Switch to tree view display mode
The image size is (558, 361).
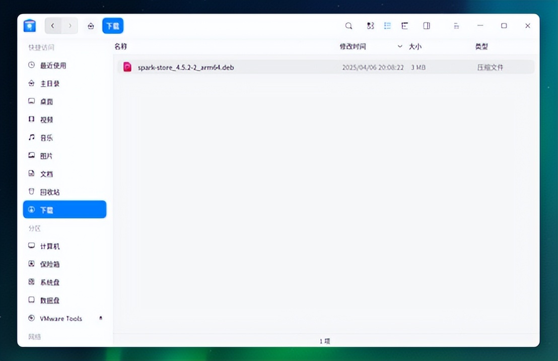(x=405, y=25)
